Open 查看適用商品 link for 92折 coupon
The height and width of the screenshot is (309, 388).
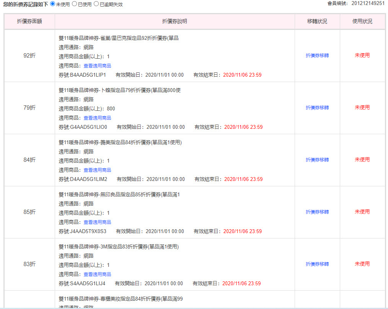click(x=97, y=66)
